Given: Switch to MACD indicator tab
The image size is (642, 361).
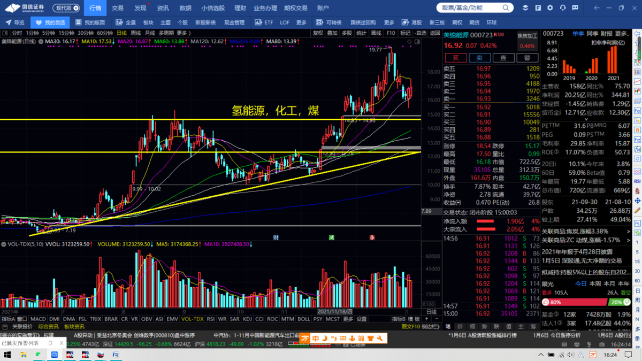Looking at the screenshot, I should tap(38, 319).
